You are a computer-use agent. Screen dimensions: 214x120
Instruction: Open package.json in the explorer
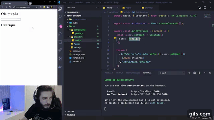[x=83, y=55]
